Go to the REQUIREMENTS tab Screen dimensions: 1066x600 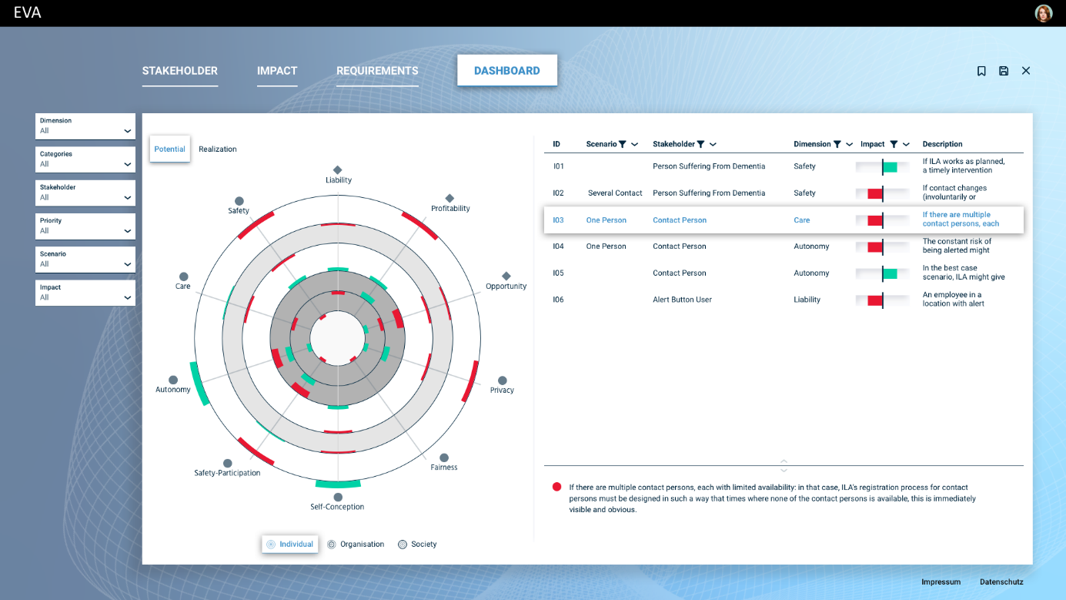coord(377,71)
